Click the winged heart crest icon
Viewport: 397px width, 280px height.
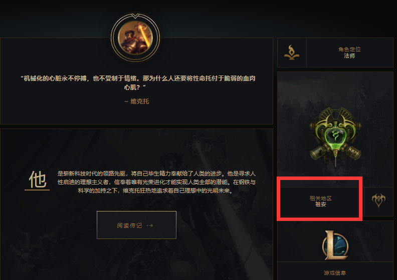(x=379, y=200)
